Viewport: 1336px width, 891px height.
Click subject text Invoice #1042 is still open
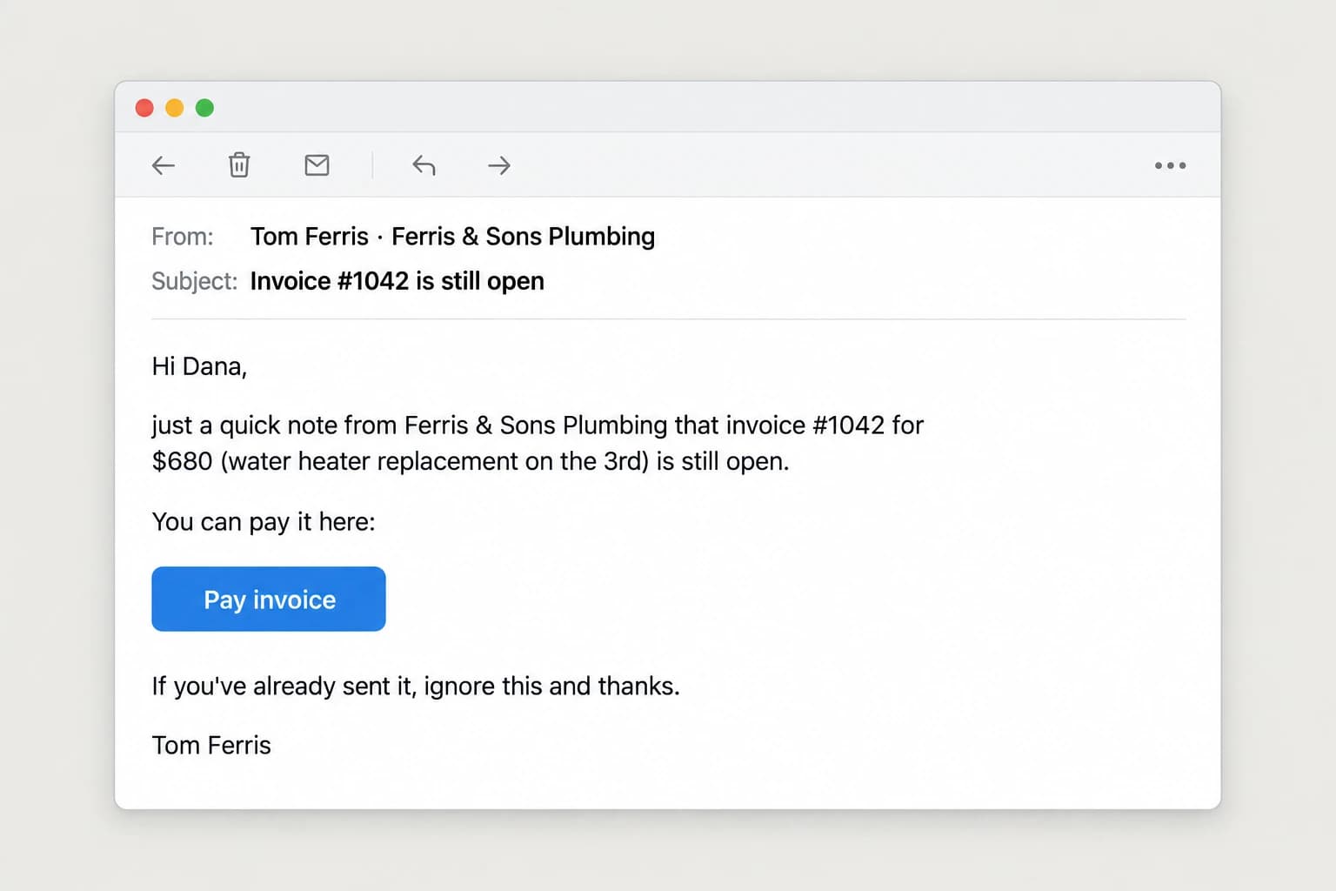tap(397, 281)
